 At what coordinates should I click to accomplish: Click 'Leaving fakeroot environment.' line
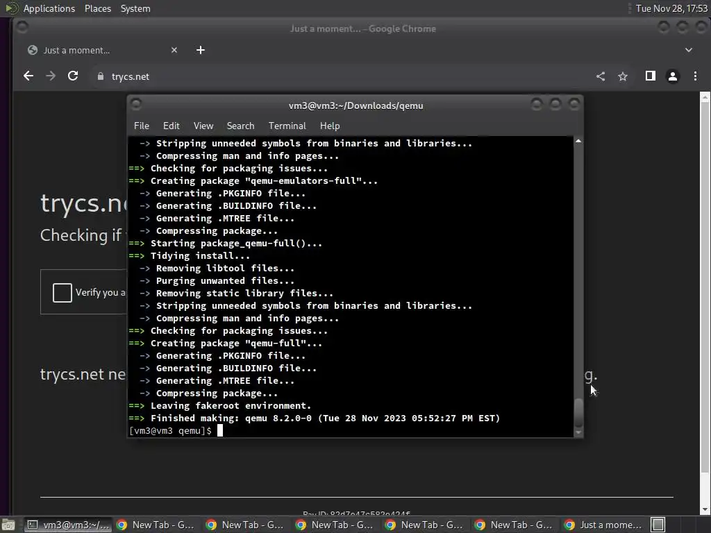(220, 406)
